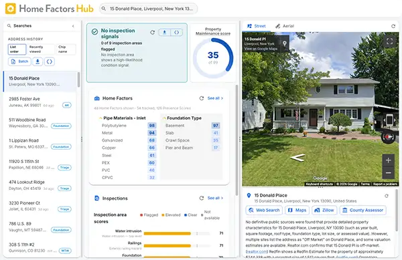The height and width of the screenshot is (260, 402).
Task: Switch to the Aerial view tab
Action: 285,26
